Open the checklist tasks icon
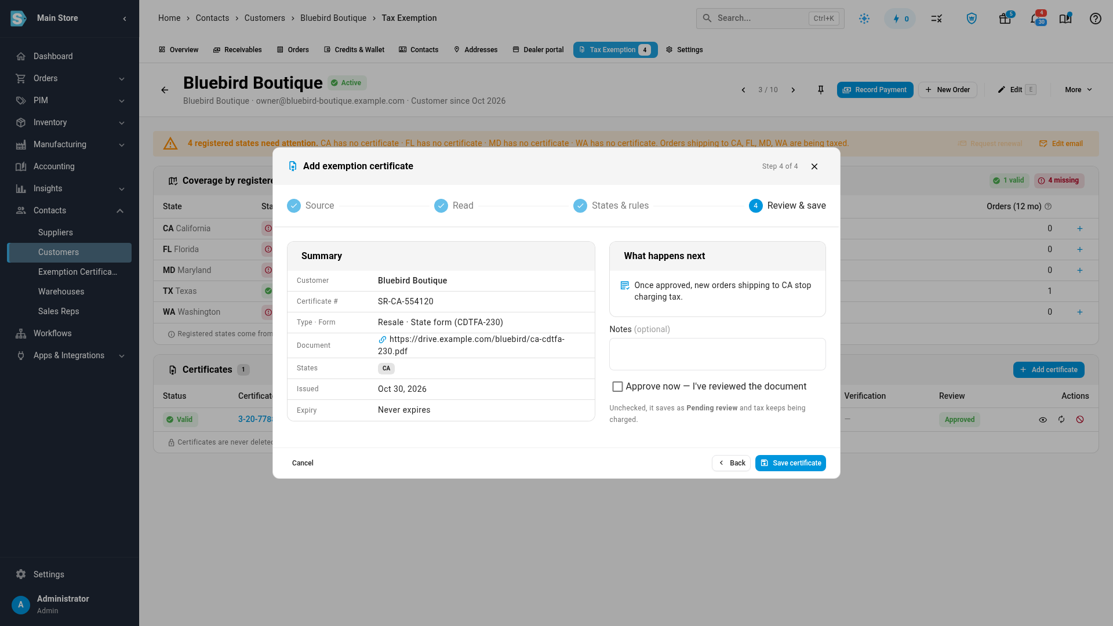This screenshot has height=626, width=1113. pyautogui.click(x=937, y=19)
